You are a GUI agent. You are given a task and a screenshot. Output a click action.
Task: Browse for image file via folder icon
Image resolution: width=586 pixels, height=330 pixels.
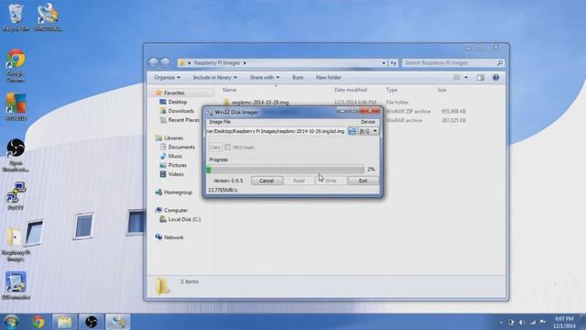pos(352,131)
